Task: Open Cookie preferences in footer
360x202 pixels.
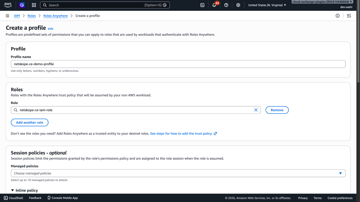Action: pos(340,198)
